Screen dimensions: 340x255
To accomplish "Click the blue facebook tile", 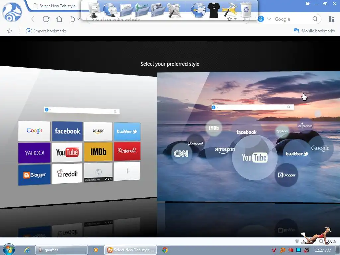I will 67,131.
